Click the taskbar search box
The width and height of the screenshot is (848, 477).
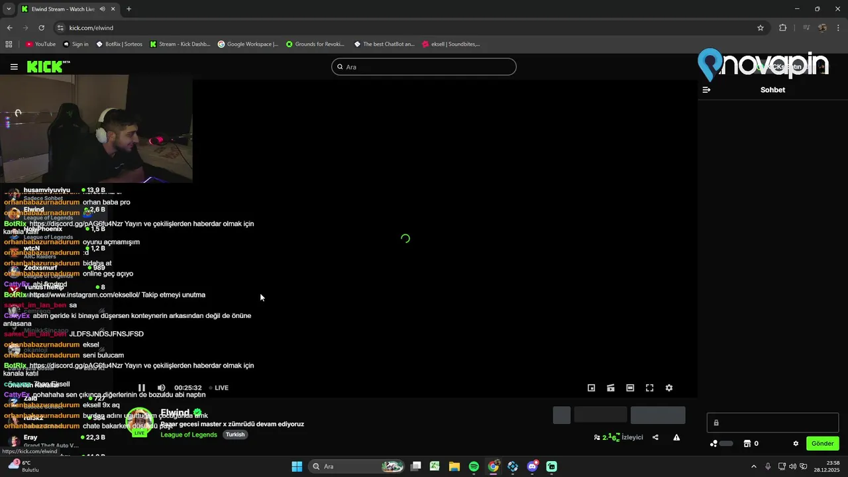point(357,466)
